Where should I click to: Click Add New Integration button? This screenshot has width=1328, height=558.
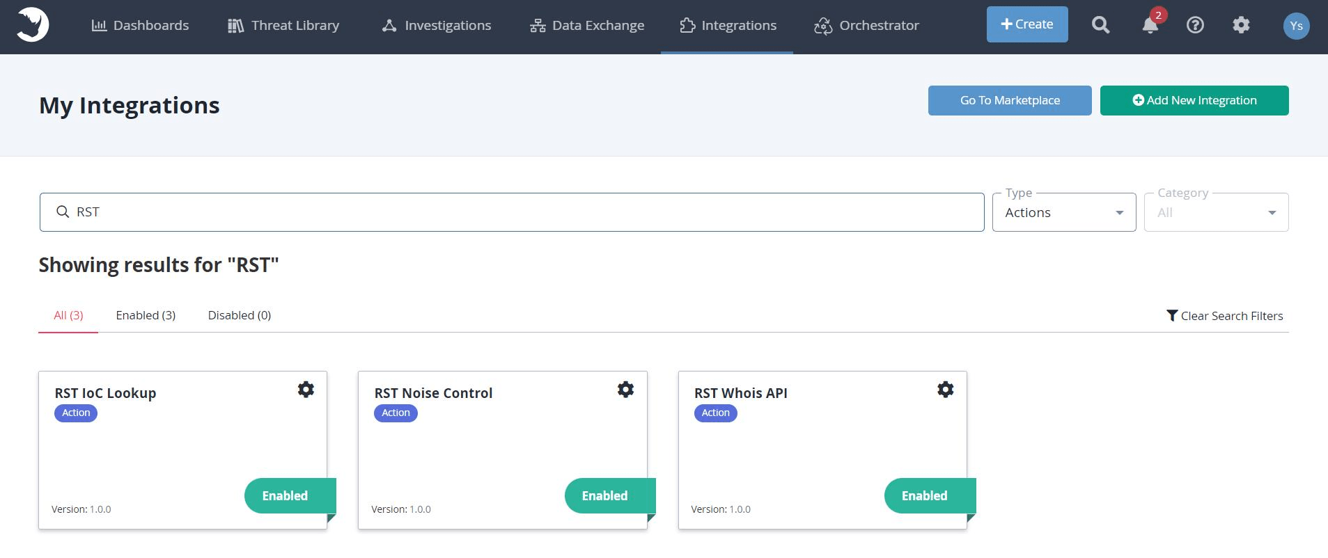click(1194, 100)
